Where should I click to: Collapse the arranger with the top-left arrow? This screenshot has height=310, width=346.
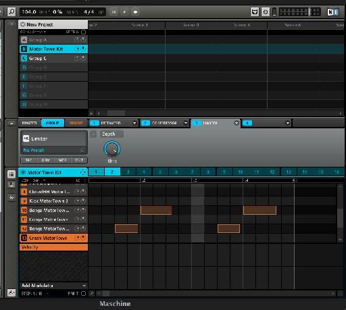[11, 24]
